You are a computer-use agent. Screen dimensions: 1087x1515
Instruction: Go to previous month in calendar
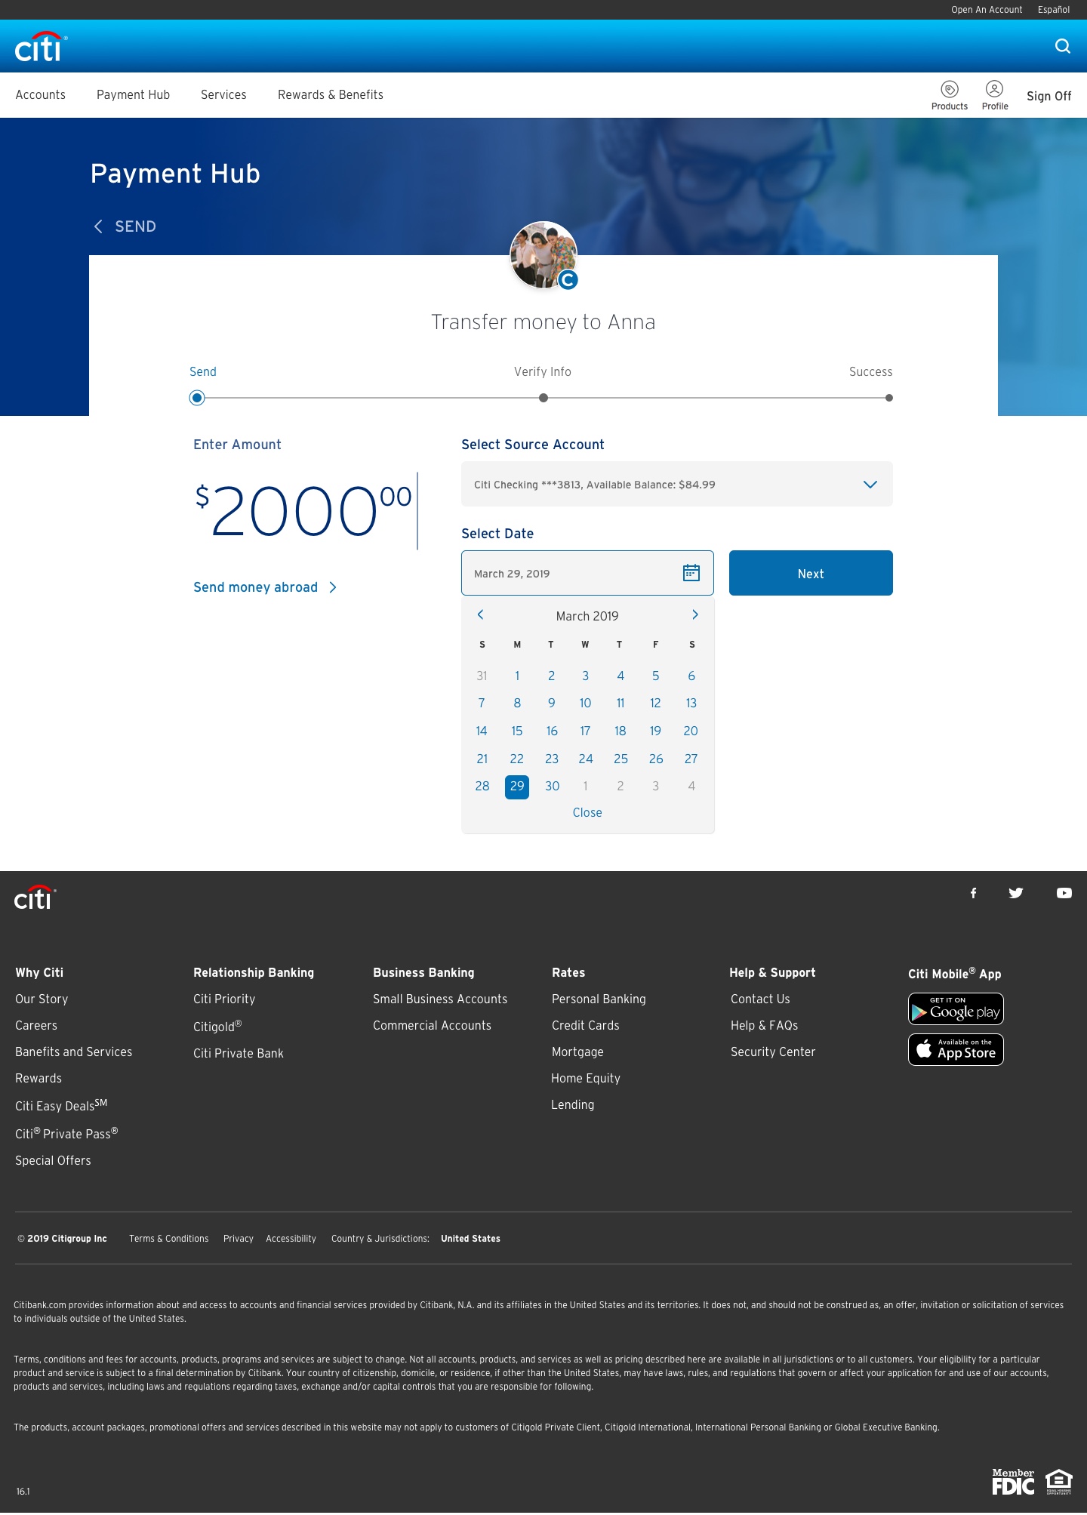point(480,614)
